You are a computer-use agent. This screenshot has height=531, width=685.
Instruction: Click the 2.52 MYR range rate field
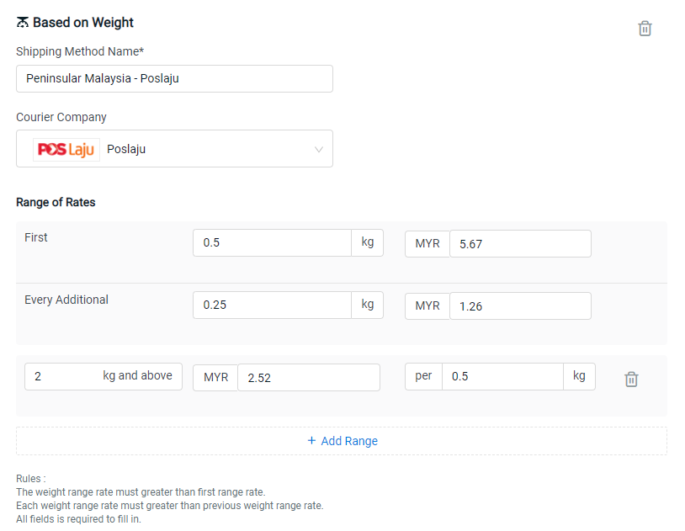[309, 378]
